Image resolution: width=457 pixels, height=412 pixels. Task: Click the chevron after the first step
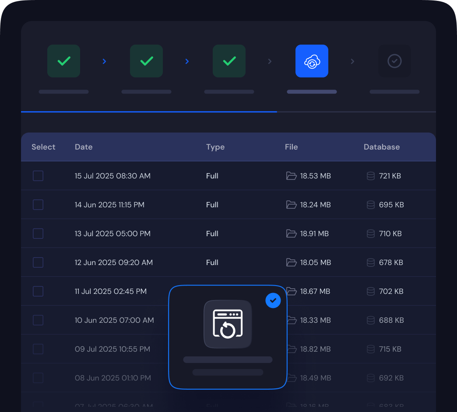[104, 61]
